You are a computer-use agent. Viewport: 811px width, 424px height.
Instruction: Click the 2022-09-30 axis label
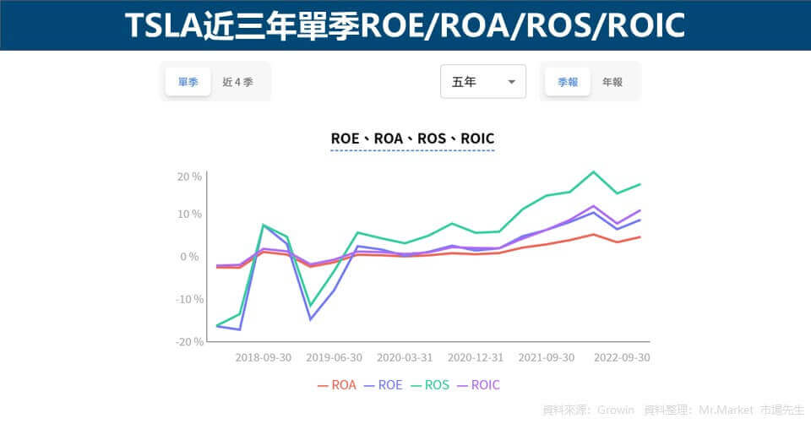click(x=622, y=357)
